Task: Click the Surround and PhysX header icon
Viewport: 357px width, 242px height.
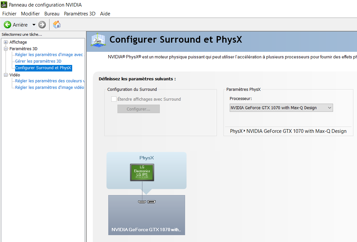Action: [x=98, y=40]
